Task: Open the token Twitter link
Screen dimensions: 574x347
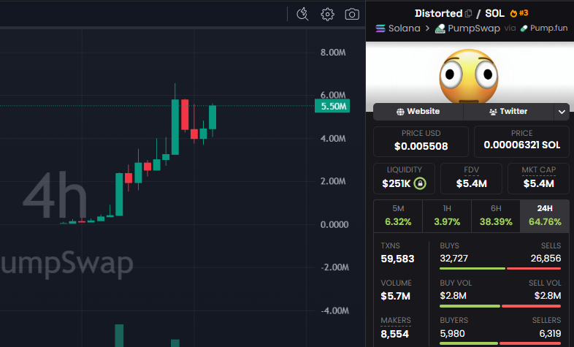Action: [508, 111]
